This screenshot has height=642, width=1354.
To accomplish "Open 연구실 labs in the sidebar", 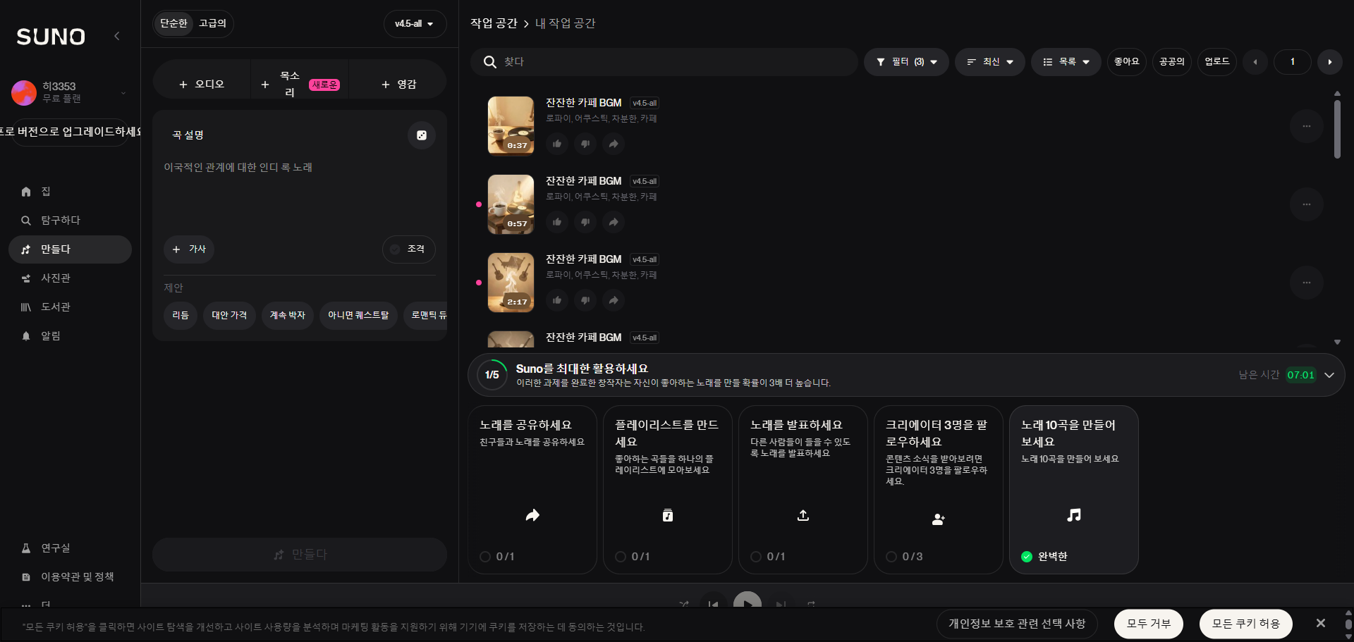I will (x=70, y=548).
